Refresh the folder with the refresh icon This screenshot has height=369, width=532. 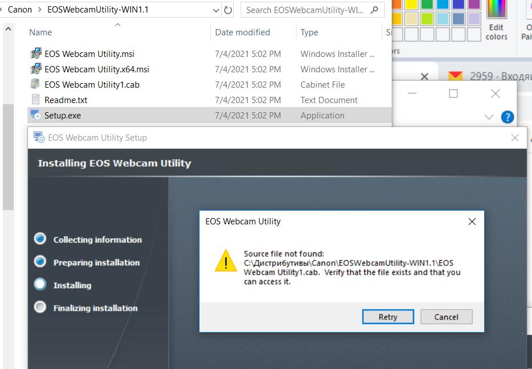[x=228, y=10]
